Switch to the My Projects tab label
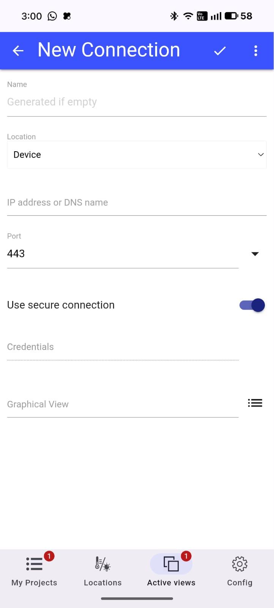 (34, 583)
